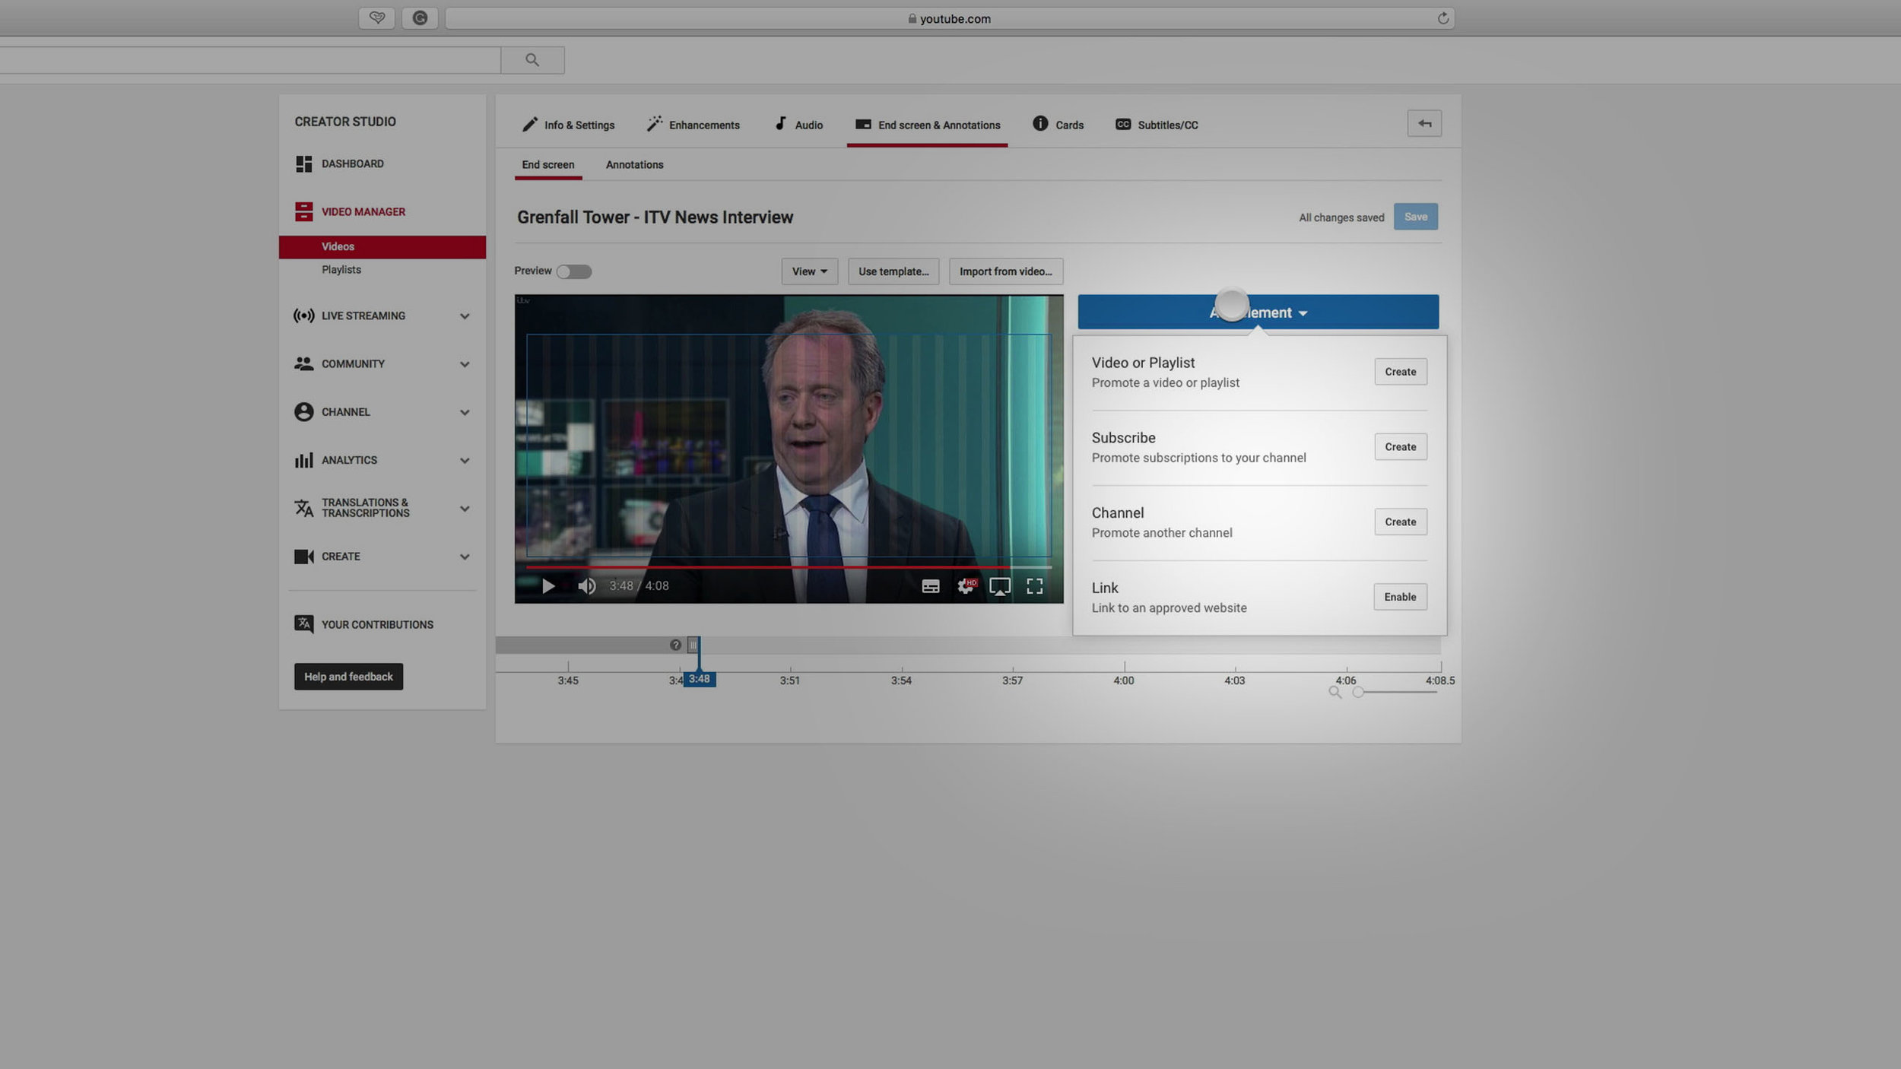Toggle the Preview switch
Screen dimensions: 1901x1069
pos(573,271)
